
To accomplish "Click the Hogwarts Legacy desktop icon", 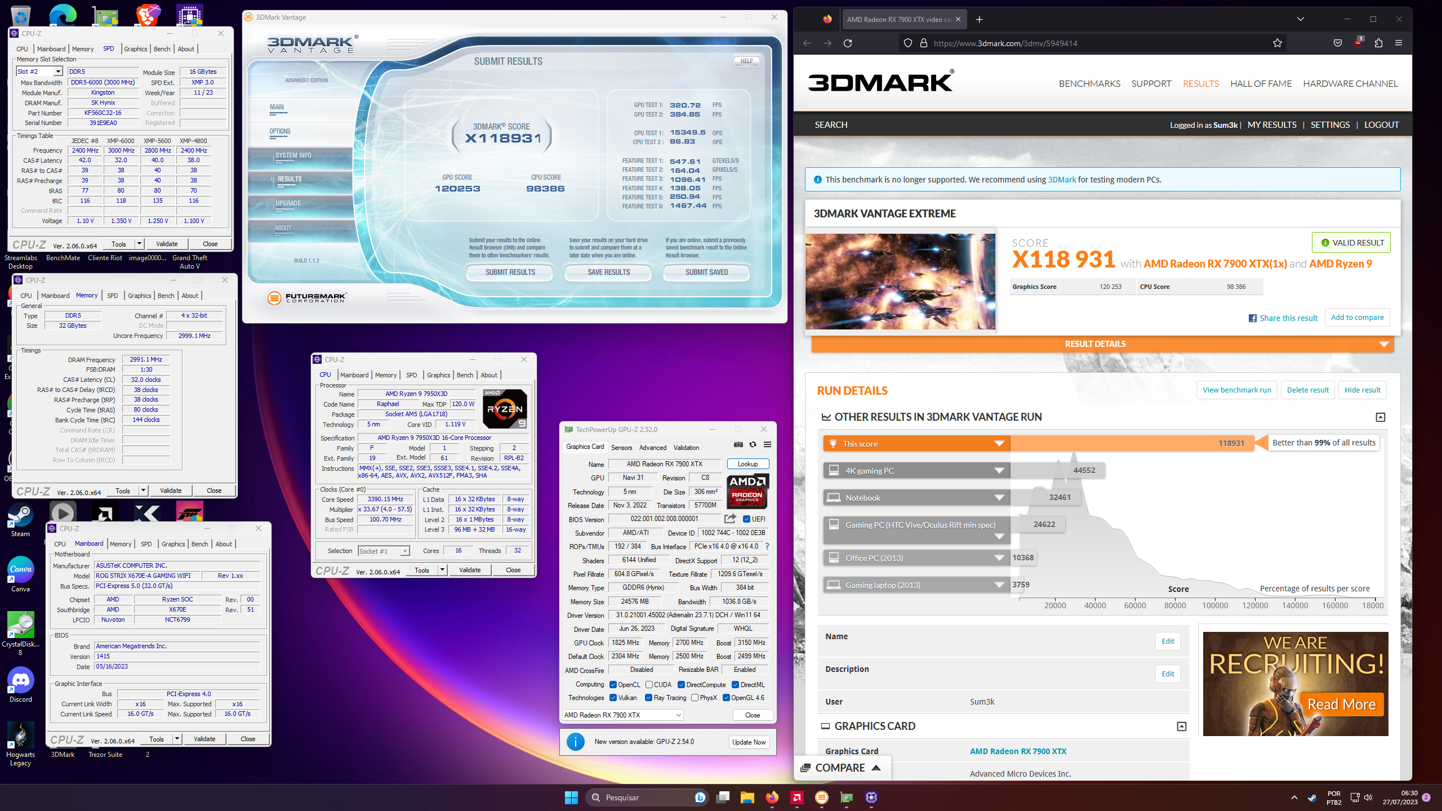I will (x=20, y=743).
